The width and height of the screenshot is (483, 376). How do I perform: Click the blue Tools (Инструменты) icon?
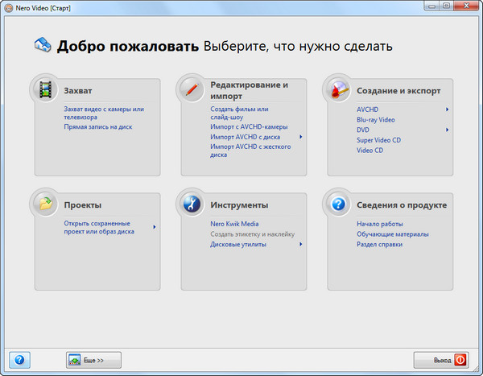pos(192,204)
